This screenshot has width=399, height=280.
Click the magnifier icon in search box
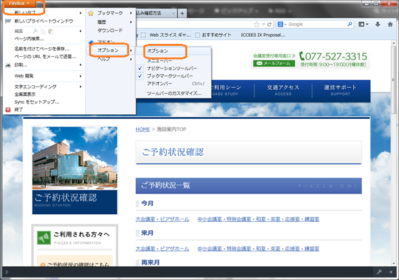point(350,24)
